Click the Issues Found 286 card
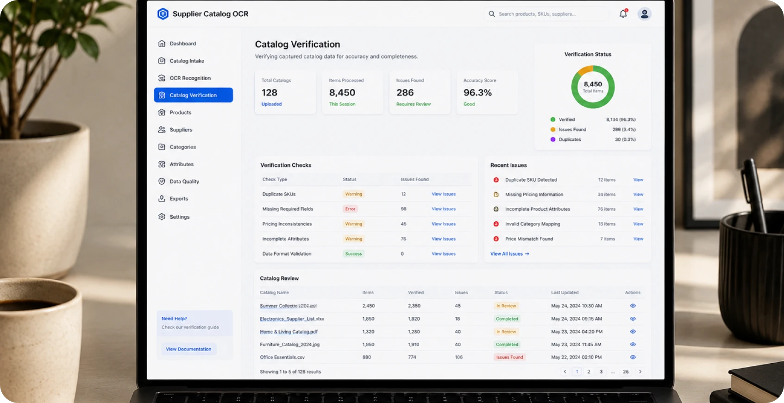Viewport: 784px width, 403px height. click(x=420, y=92)
